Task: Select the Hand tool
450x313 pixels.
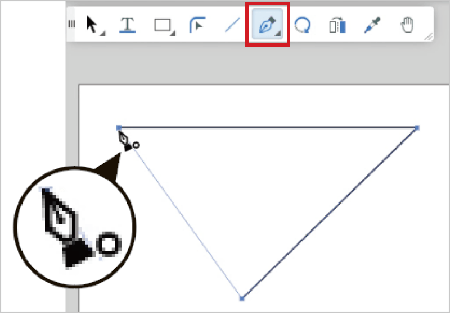Action: [407, 25]
